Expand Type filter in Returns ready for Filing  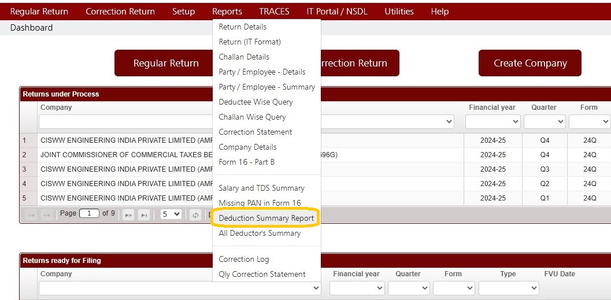click(x=509, y=288)
